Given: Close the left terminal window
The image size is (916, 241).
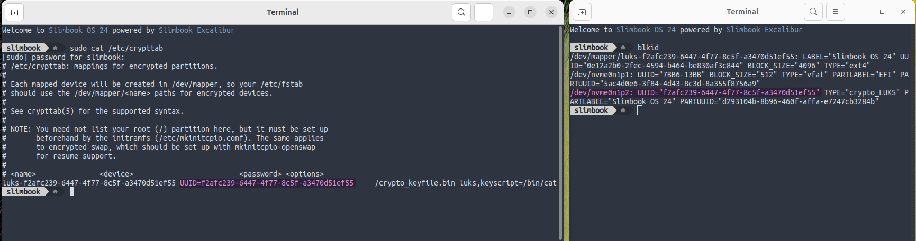Looking at the screenshot, I should point(551,12).
